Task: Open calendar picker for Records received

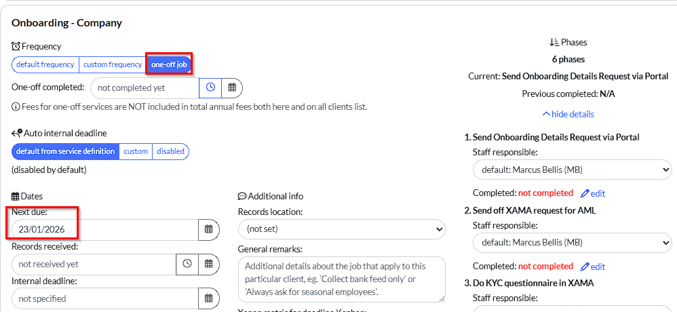Action: [x=209, y=264]
